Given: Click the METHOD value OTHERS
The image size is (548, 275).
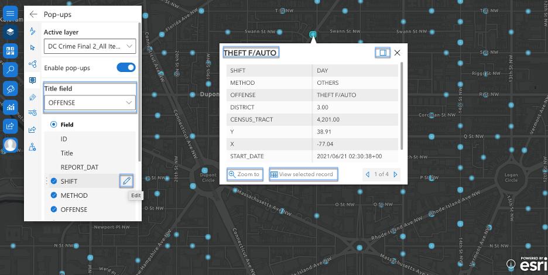Looking at the screenshot, I should pos(327,83).
